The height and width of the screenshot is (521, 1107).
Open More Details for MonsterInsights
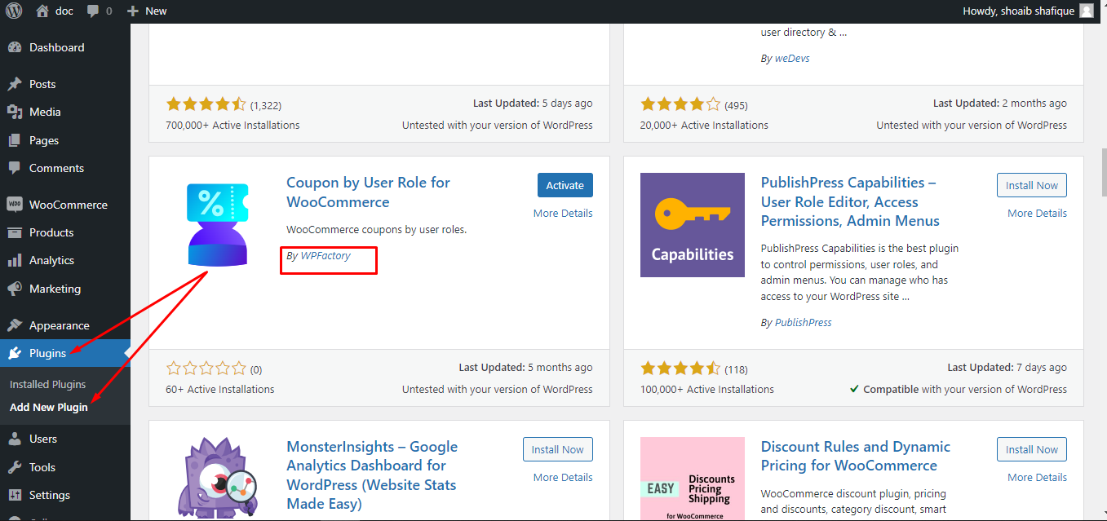[x=563, y=477]
